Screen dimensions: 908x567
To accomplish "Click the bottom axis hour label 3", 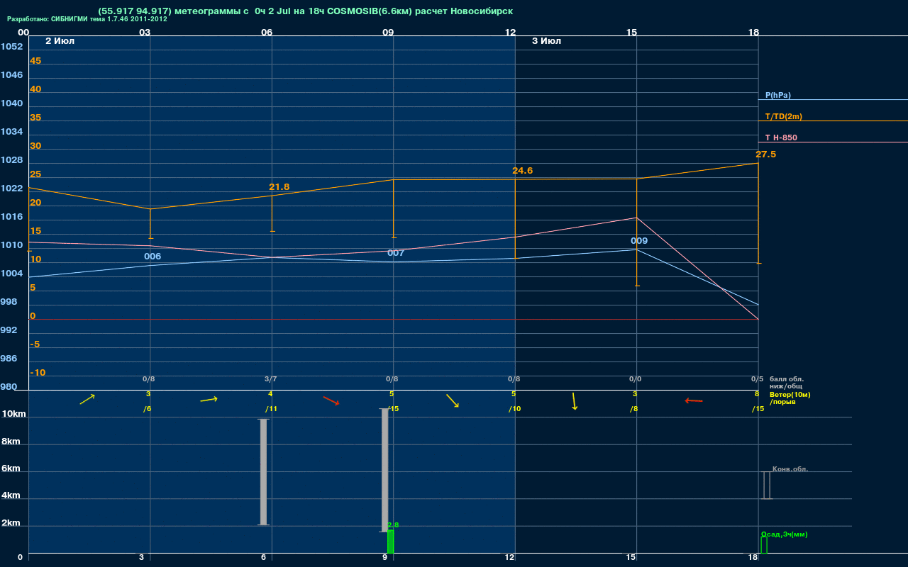I will 141,558.
